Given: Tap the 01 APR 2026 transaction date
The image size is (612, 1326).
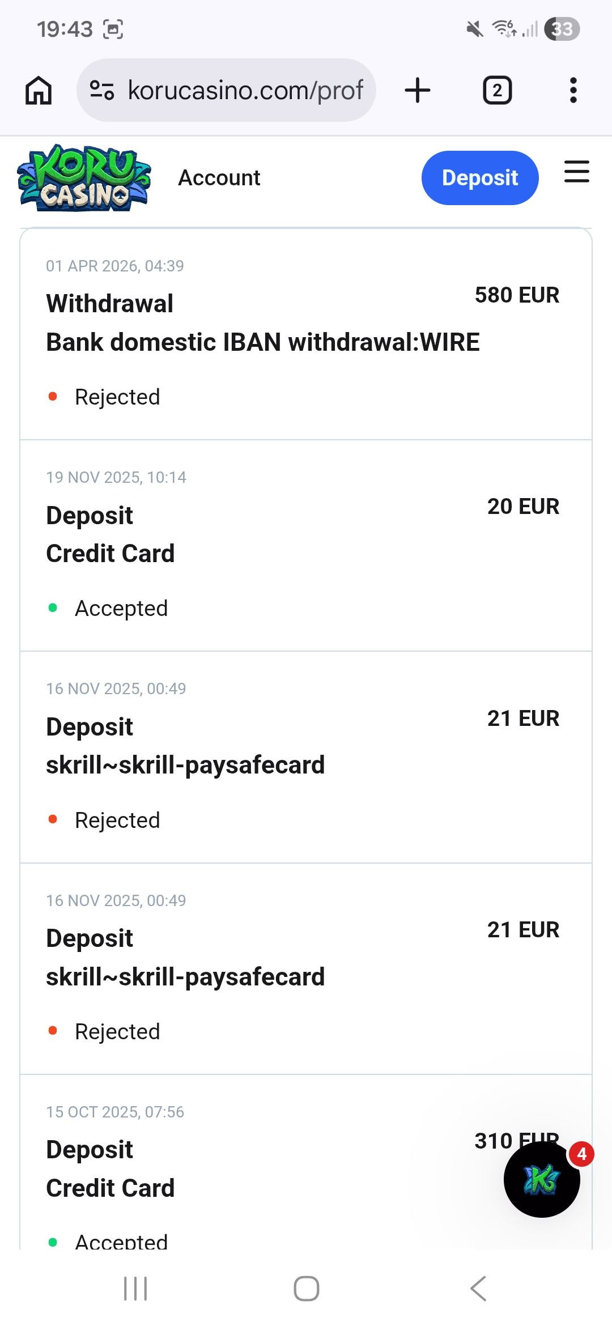Looking at the screenshot, I should [115, 266].
